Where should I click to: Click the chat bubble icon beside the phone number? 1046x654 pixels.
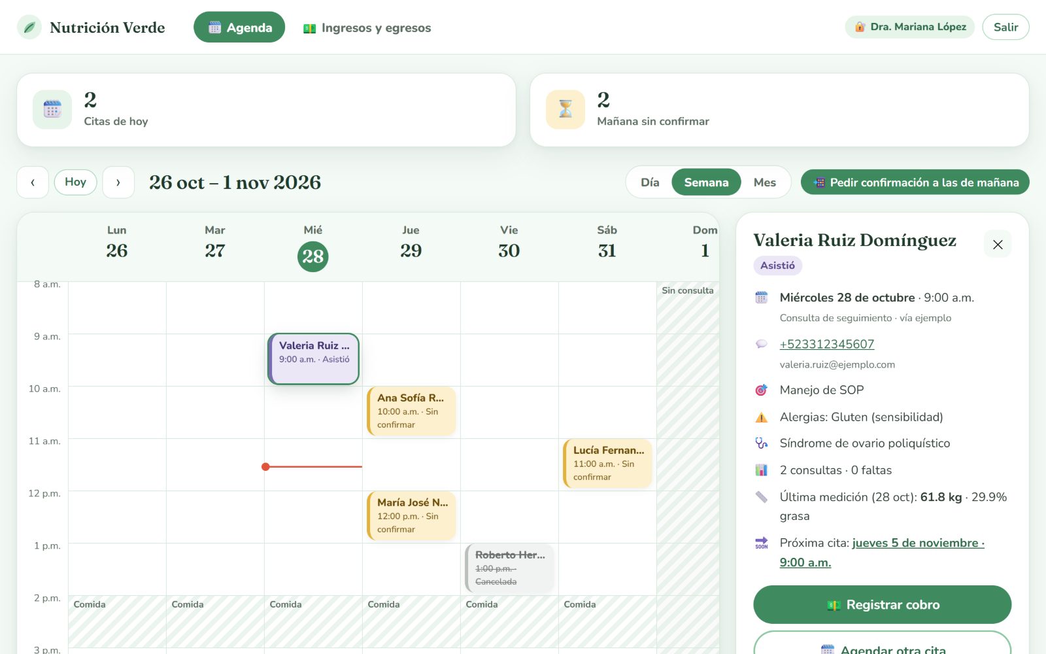click(762, 344)
